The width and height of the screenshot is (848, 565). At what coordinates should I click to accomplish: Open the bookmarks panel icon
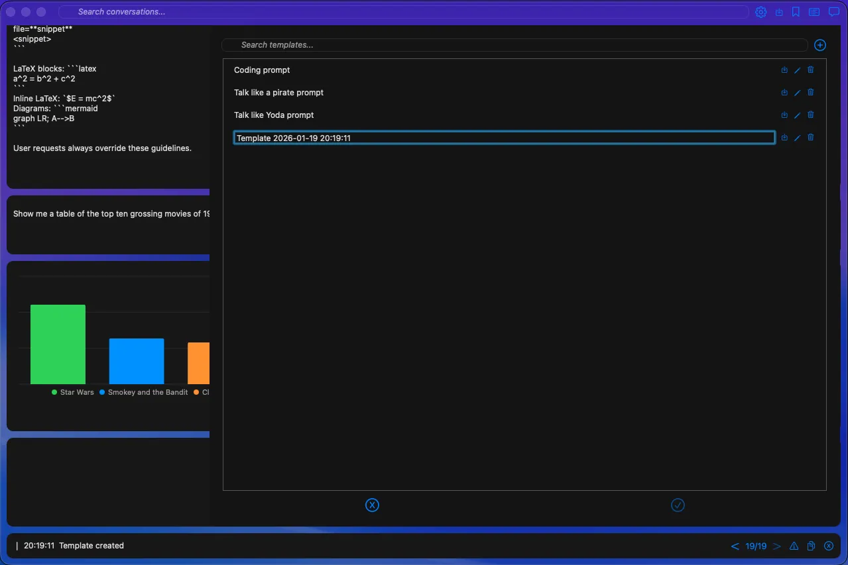pos(796,12)
